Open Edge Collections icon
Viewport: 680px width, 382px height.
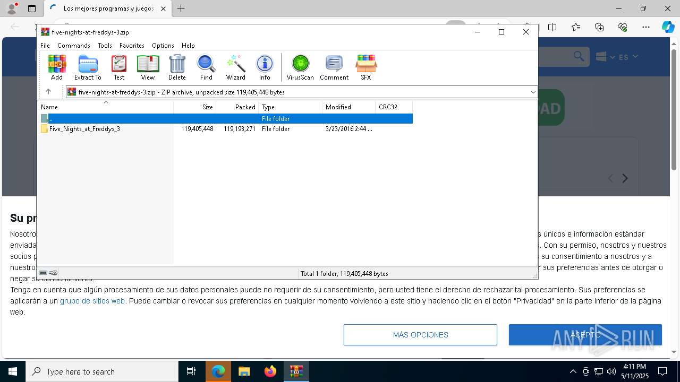click(x=599, y=27)
